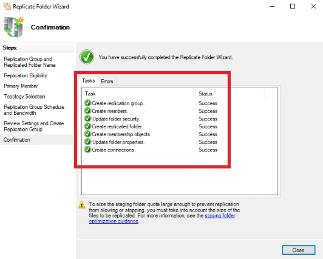Click the 'You have successfully completed' message
Image resolution: width=323 pixels, height=259 pixels.
(x=165, y=57)
